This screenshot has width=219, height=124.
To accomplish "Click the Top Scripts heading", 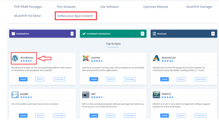I will [113, 44].
